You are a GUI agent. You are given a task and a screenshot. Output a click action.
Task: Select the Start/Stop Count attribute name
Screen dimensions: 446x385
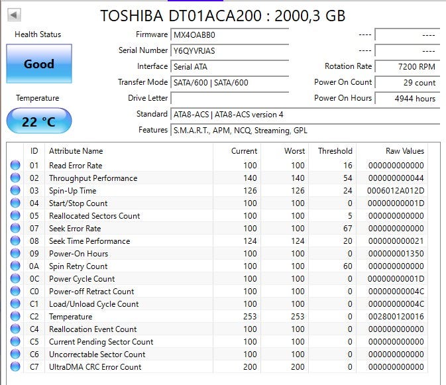pyautogui.click(x=78, y=203)
